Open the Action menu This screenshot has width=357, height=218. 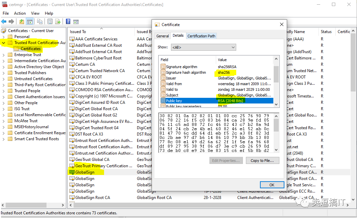pos(20,13)
